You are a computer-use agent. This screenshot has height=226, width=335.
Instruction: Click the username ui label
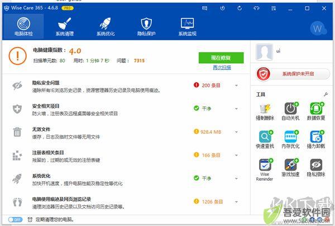pyautogui.click(x=278, y=51)
